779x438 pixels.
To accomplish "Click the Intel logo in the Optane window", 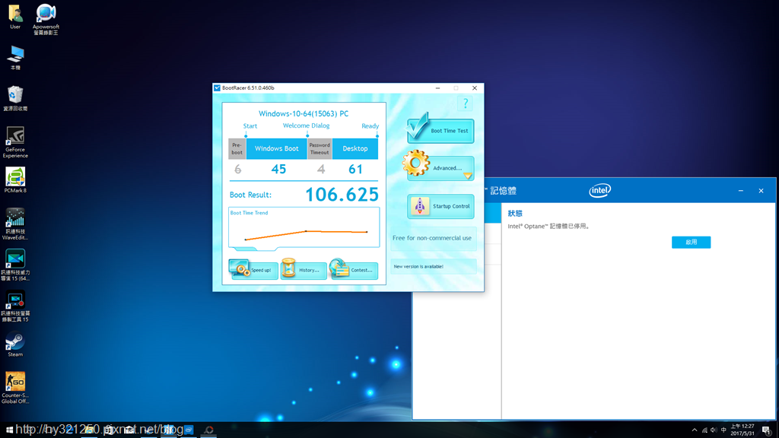I will pyautogui.click(x=599, y=190).
